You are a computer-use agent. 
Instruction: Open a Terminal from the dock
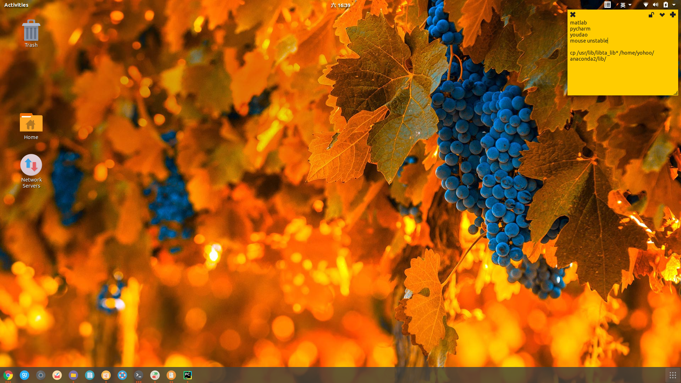point(138,375)
